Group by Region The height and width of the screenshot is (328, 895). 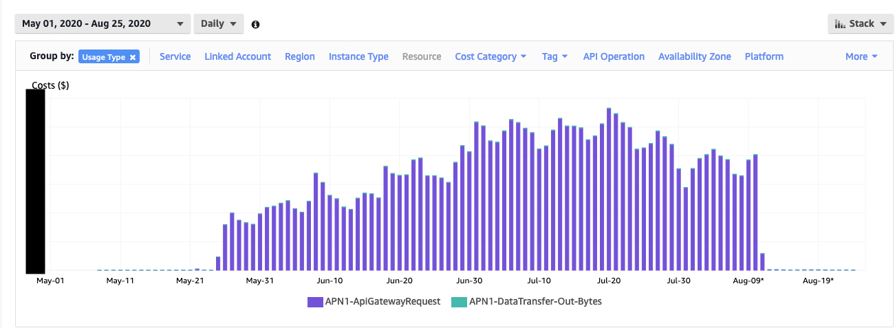(300, 56)
